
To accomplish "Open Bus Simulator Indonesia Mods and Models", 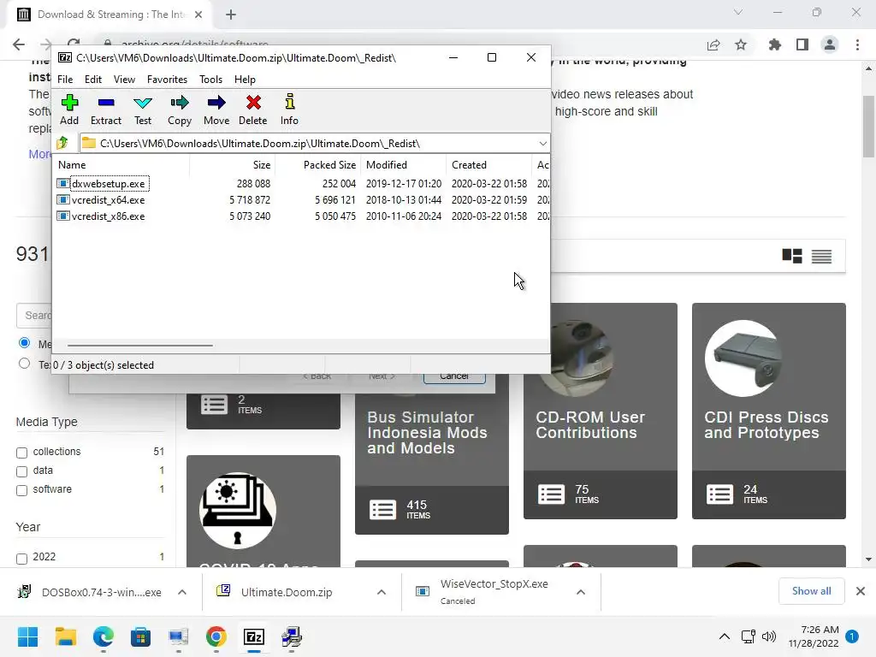I will click(x=432, y=453).
